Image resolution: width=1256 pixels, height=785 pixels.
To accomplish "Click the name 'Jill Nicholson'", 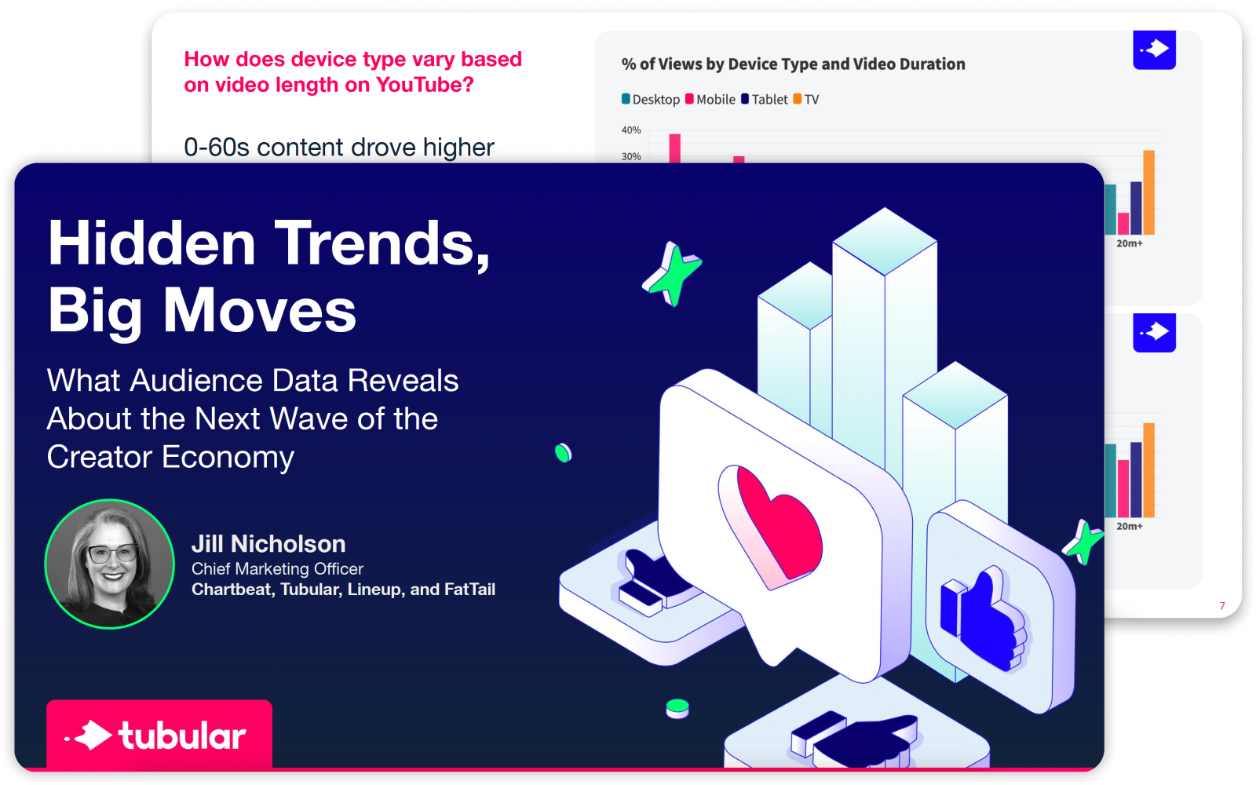I will pos(268,544).
